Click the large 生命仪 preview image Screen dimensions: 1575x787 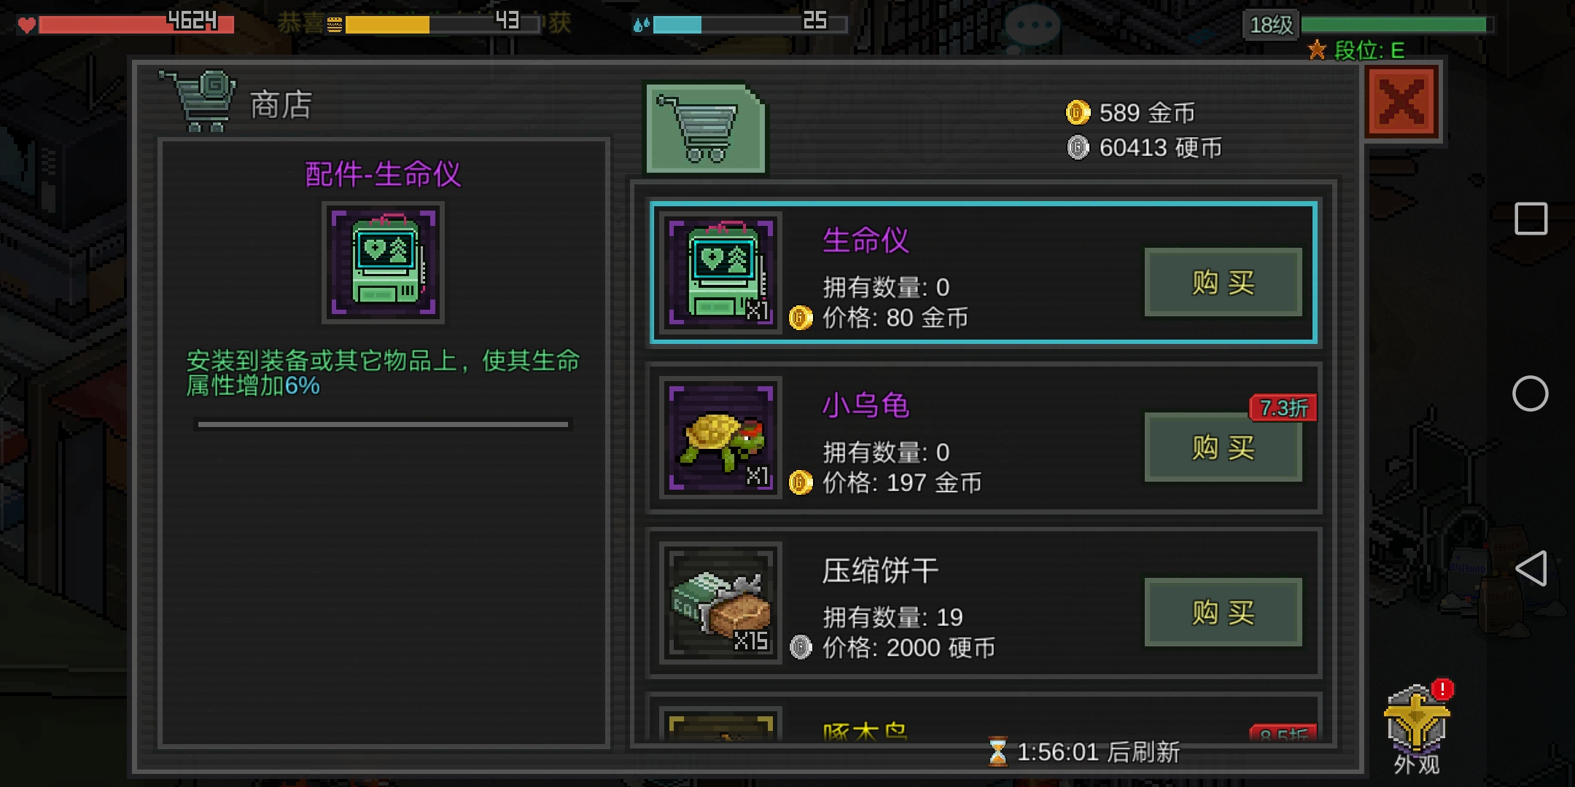(384, 262)
